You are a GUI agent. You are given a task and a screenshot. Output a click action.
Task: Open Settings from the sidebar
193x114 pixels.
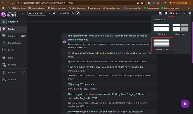coord(12,65)
